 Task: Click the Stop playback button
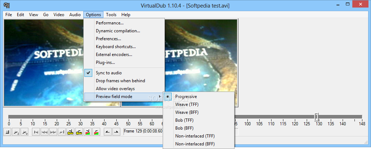tap(7, 132)
